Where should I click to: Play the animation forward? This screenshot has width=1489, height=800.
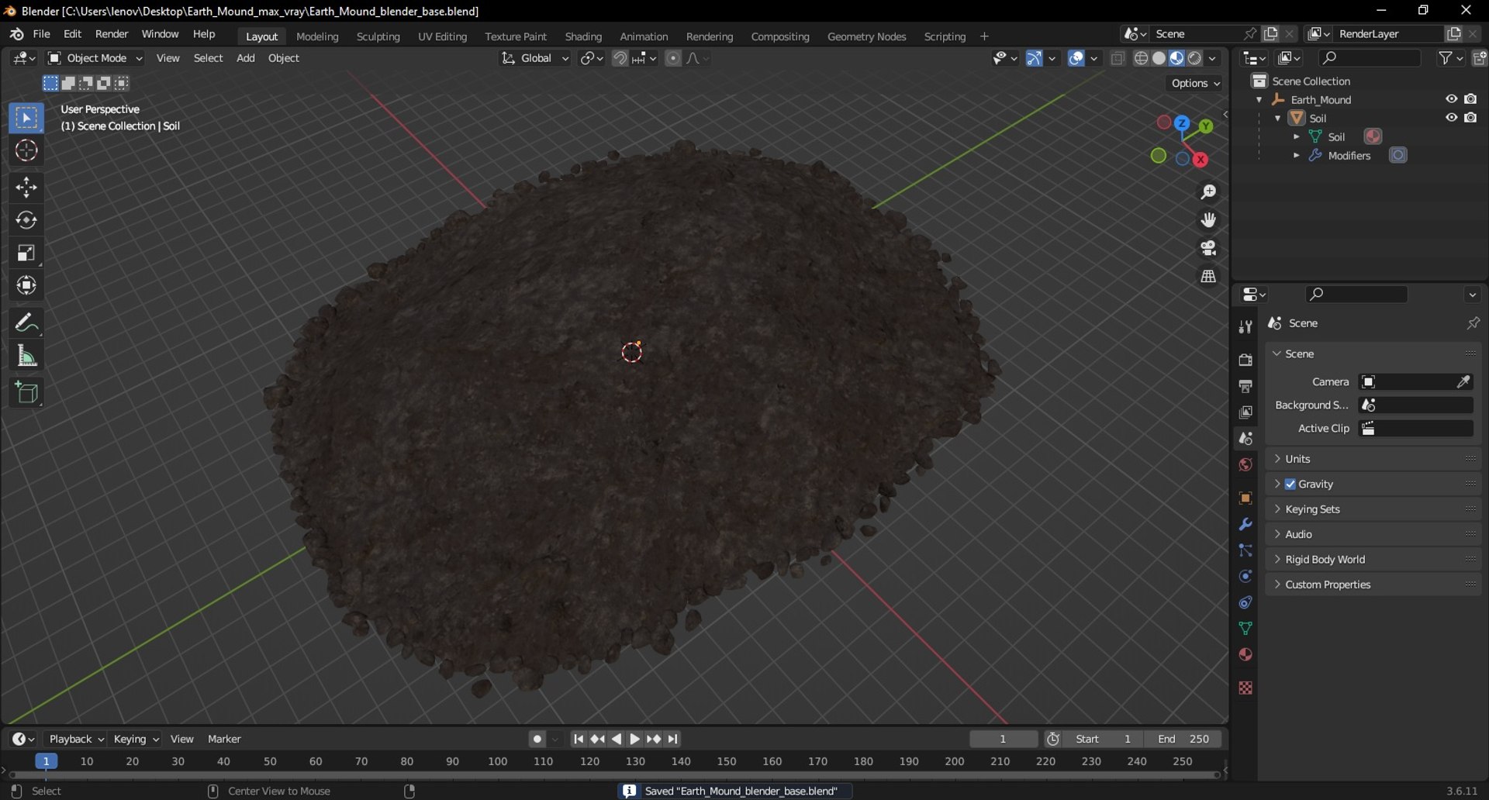(x=635, y=740)
